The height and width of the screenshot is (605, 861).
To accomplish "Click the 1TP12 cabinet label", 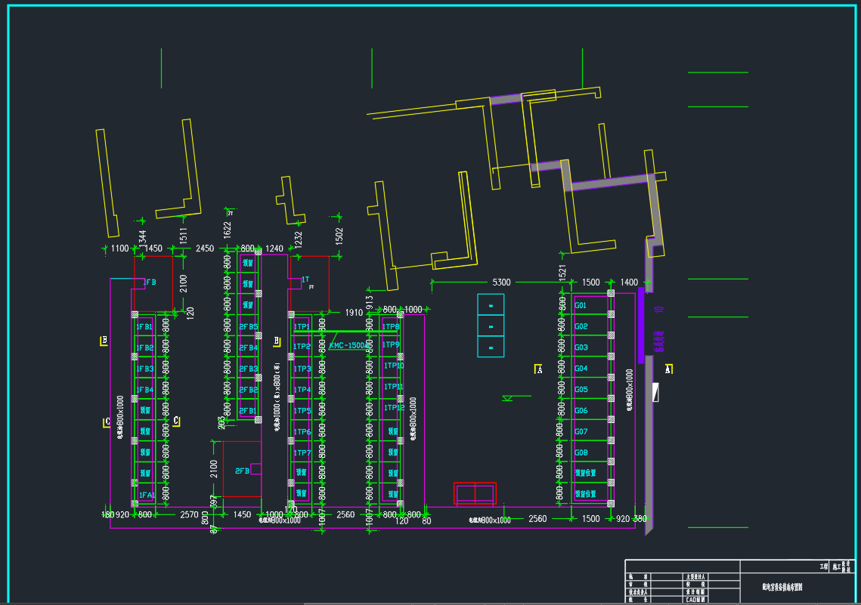I will tap(394, 408).
